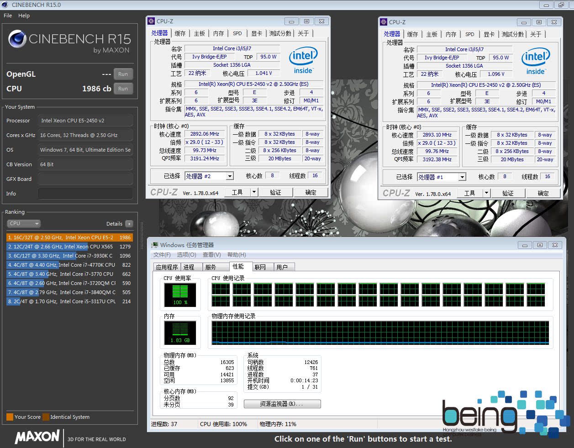Viewport: 574px width, 448px height.
Task: Select the i5-3317U ranking row
Action: click(x=69, y=301)
